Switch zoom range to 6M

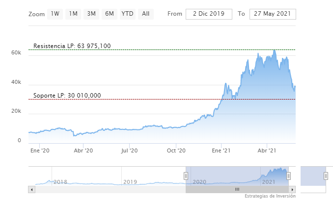coord(109,14)
